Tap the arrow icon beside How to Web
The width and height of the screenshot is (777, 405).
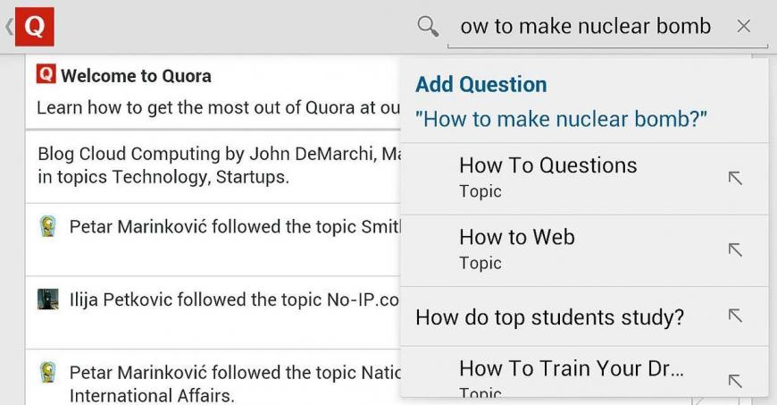735,249
